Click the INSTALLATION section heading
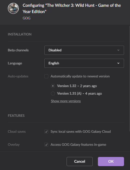Viewport: 130px width, 170px height. pos(20,34)
